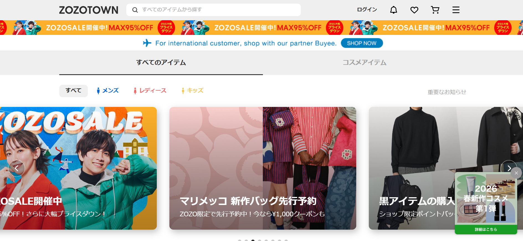Screen dimensions: 523x241
Task: Select the すべて filter chip
Action: click(73, 91)
